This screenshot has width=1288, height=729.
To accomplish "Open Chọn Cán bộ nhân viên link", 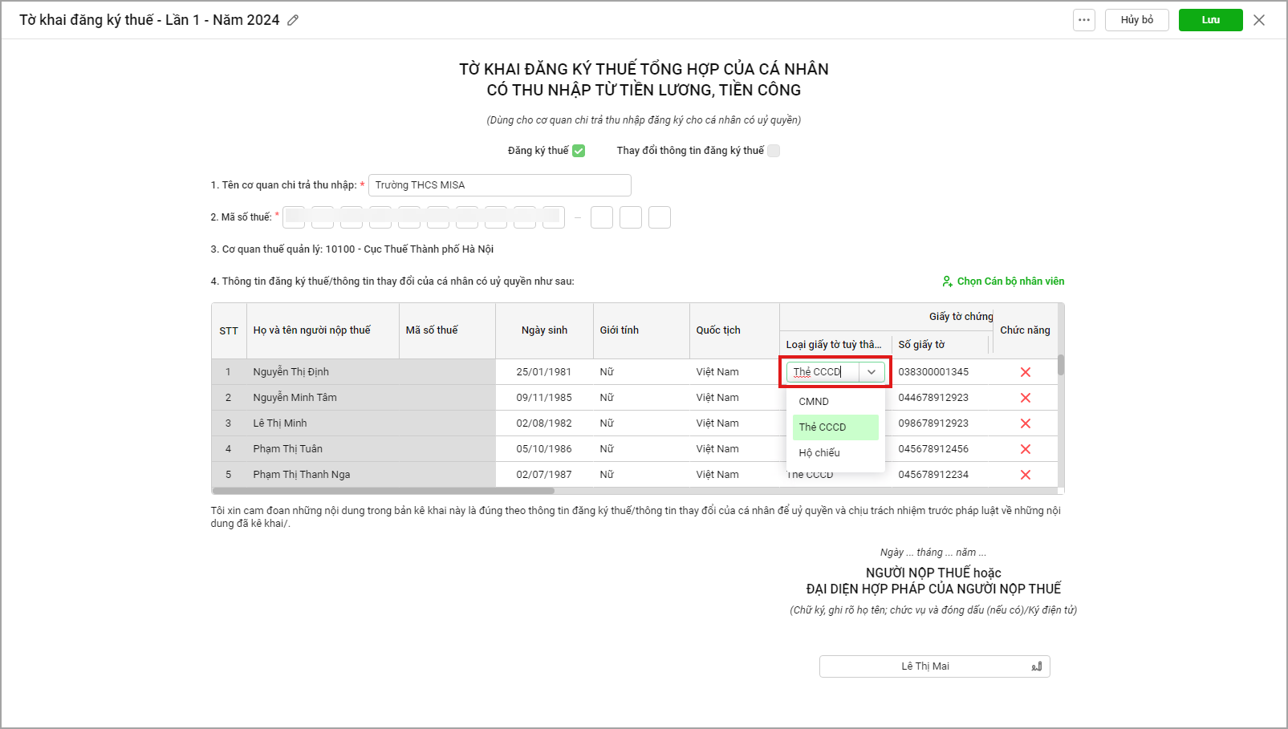I will coord(1003,281).
